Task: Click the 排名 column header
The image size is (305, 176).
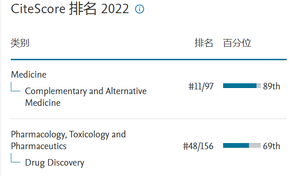Action: [204, 43]
